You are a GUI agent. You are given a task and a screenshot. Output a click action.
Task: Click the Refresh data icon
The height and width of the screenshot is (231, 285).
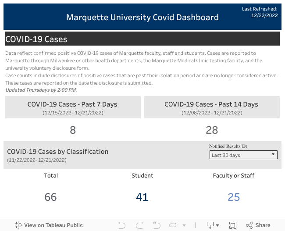(173, 225)
